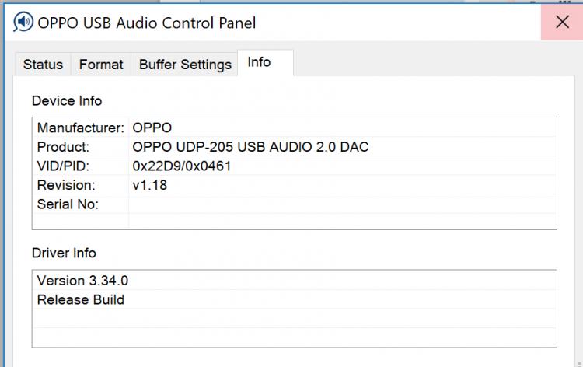Select the 0x22D9/0x0461 value
The width and height of the screenshot is (583, 367).
pyautogui.click(x=182, y=166)
